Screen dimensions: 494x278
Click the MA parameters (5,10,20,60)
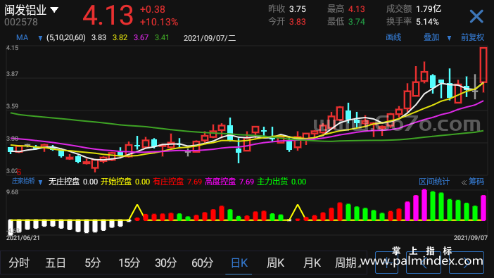coord(66,38)
